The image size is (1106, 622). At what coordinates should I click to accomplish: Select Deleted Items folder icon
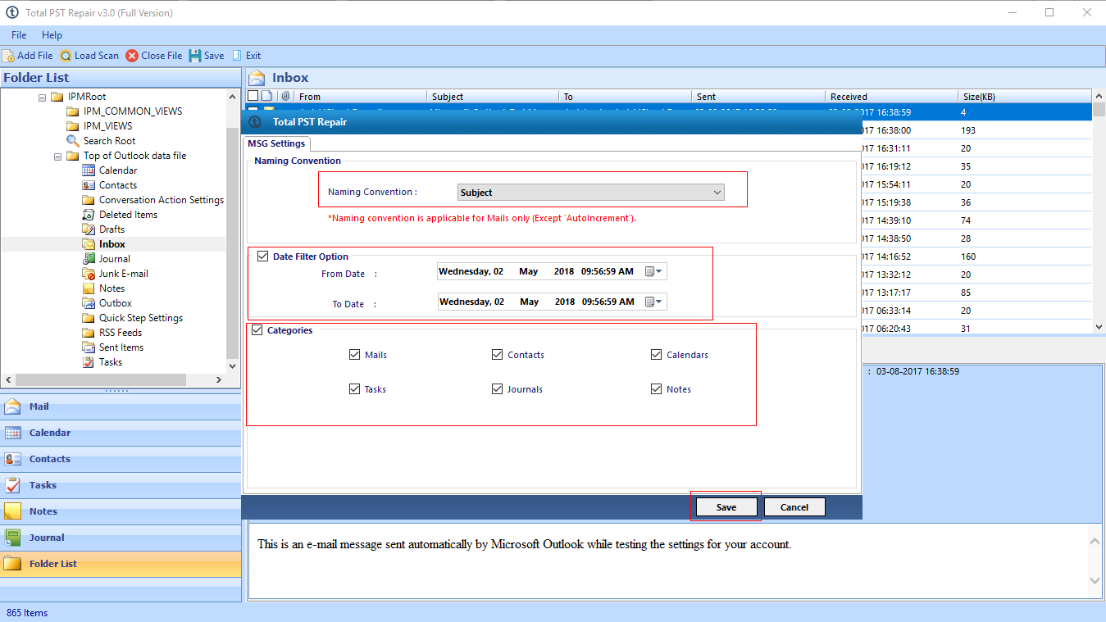coord(89,215)
